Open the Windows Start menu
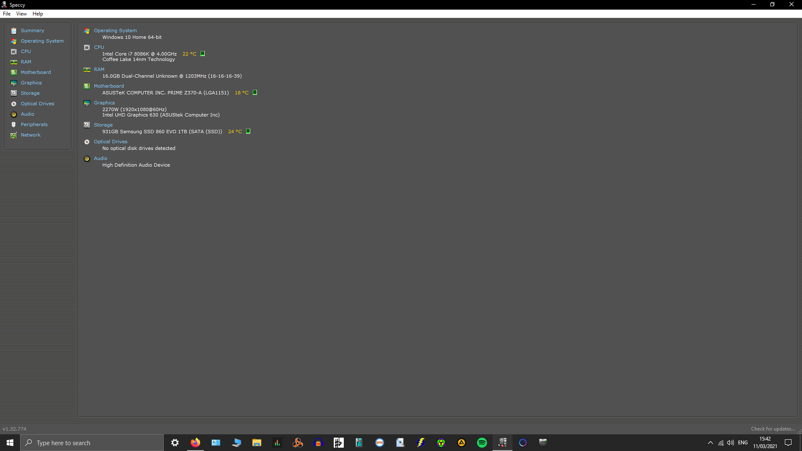The width and height of the screenshot is (802, 451). point(10,443)
